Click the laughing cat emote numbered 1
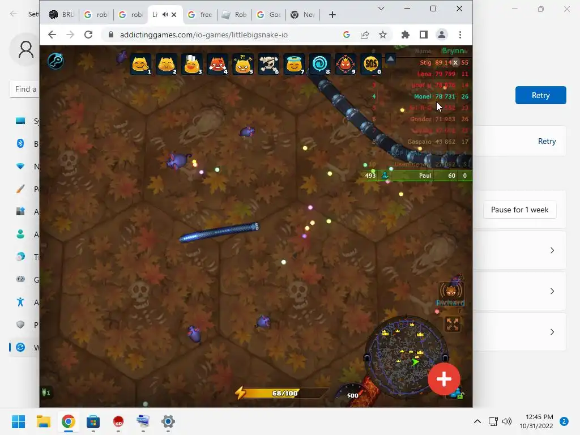Screen dimensions: 580x435 tap(141, 65)
